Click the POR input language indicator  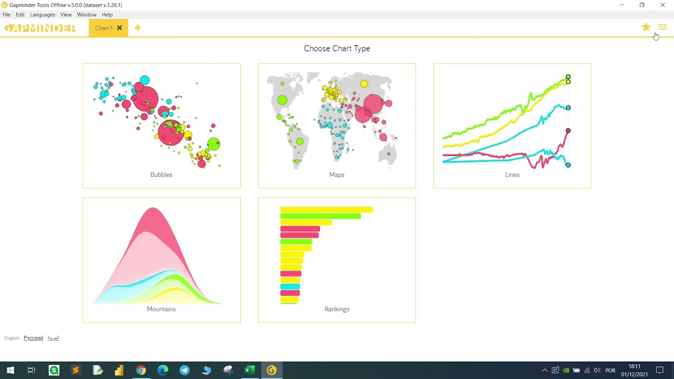point(610,371)
